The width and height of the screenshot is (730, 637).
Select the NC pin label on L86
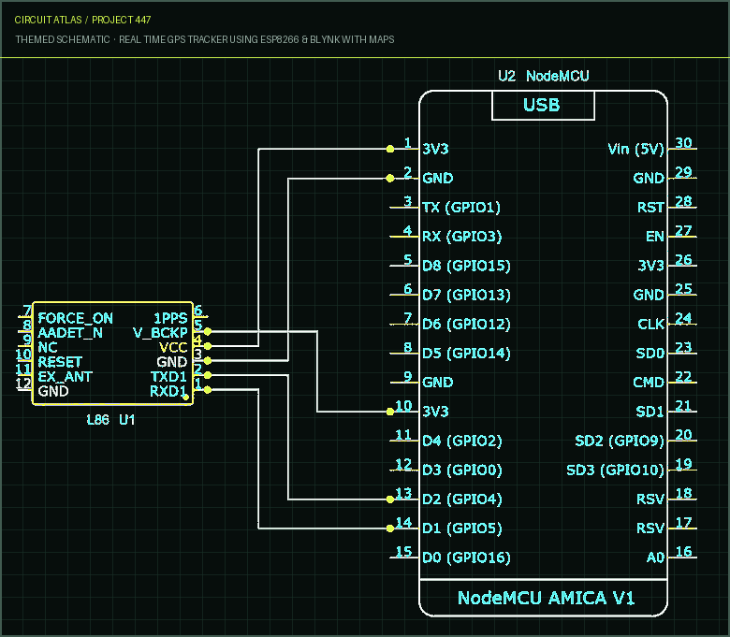(x=48, y=348)
